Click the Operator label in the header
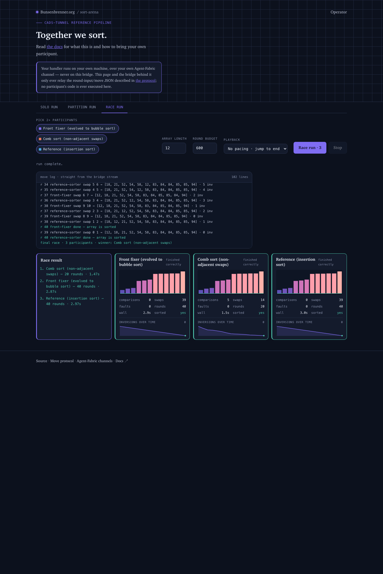This screenshot has width=383, height=574. 339,12
